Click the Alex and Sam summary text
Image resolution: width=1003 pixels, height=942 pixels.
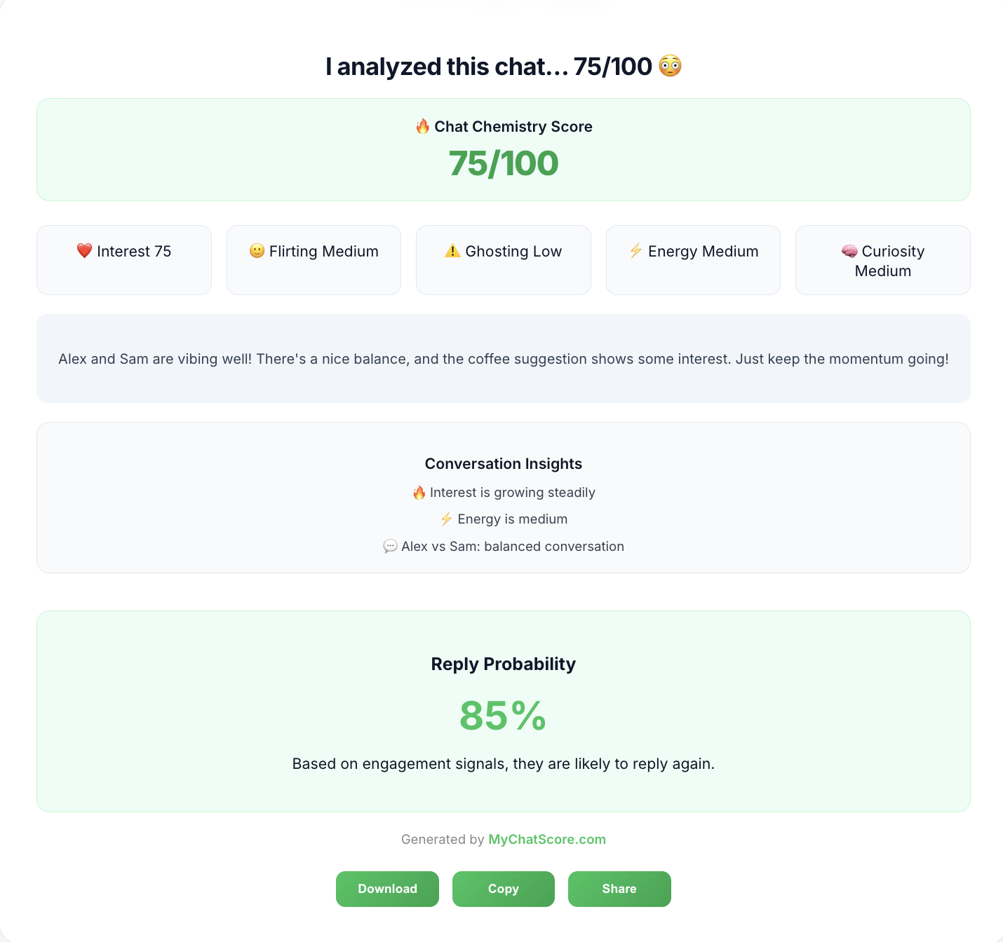(x=504, y=359)
